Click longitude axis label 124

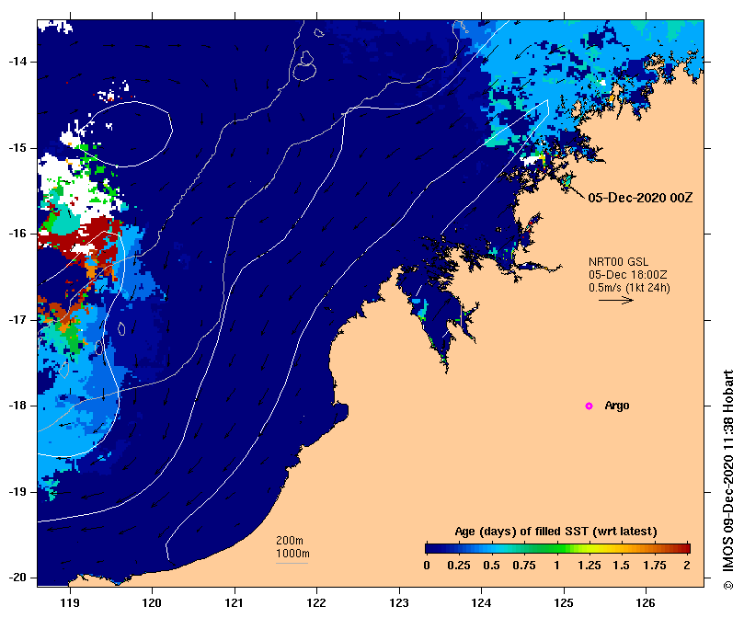[481, 602]
